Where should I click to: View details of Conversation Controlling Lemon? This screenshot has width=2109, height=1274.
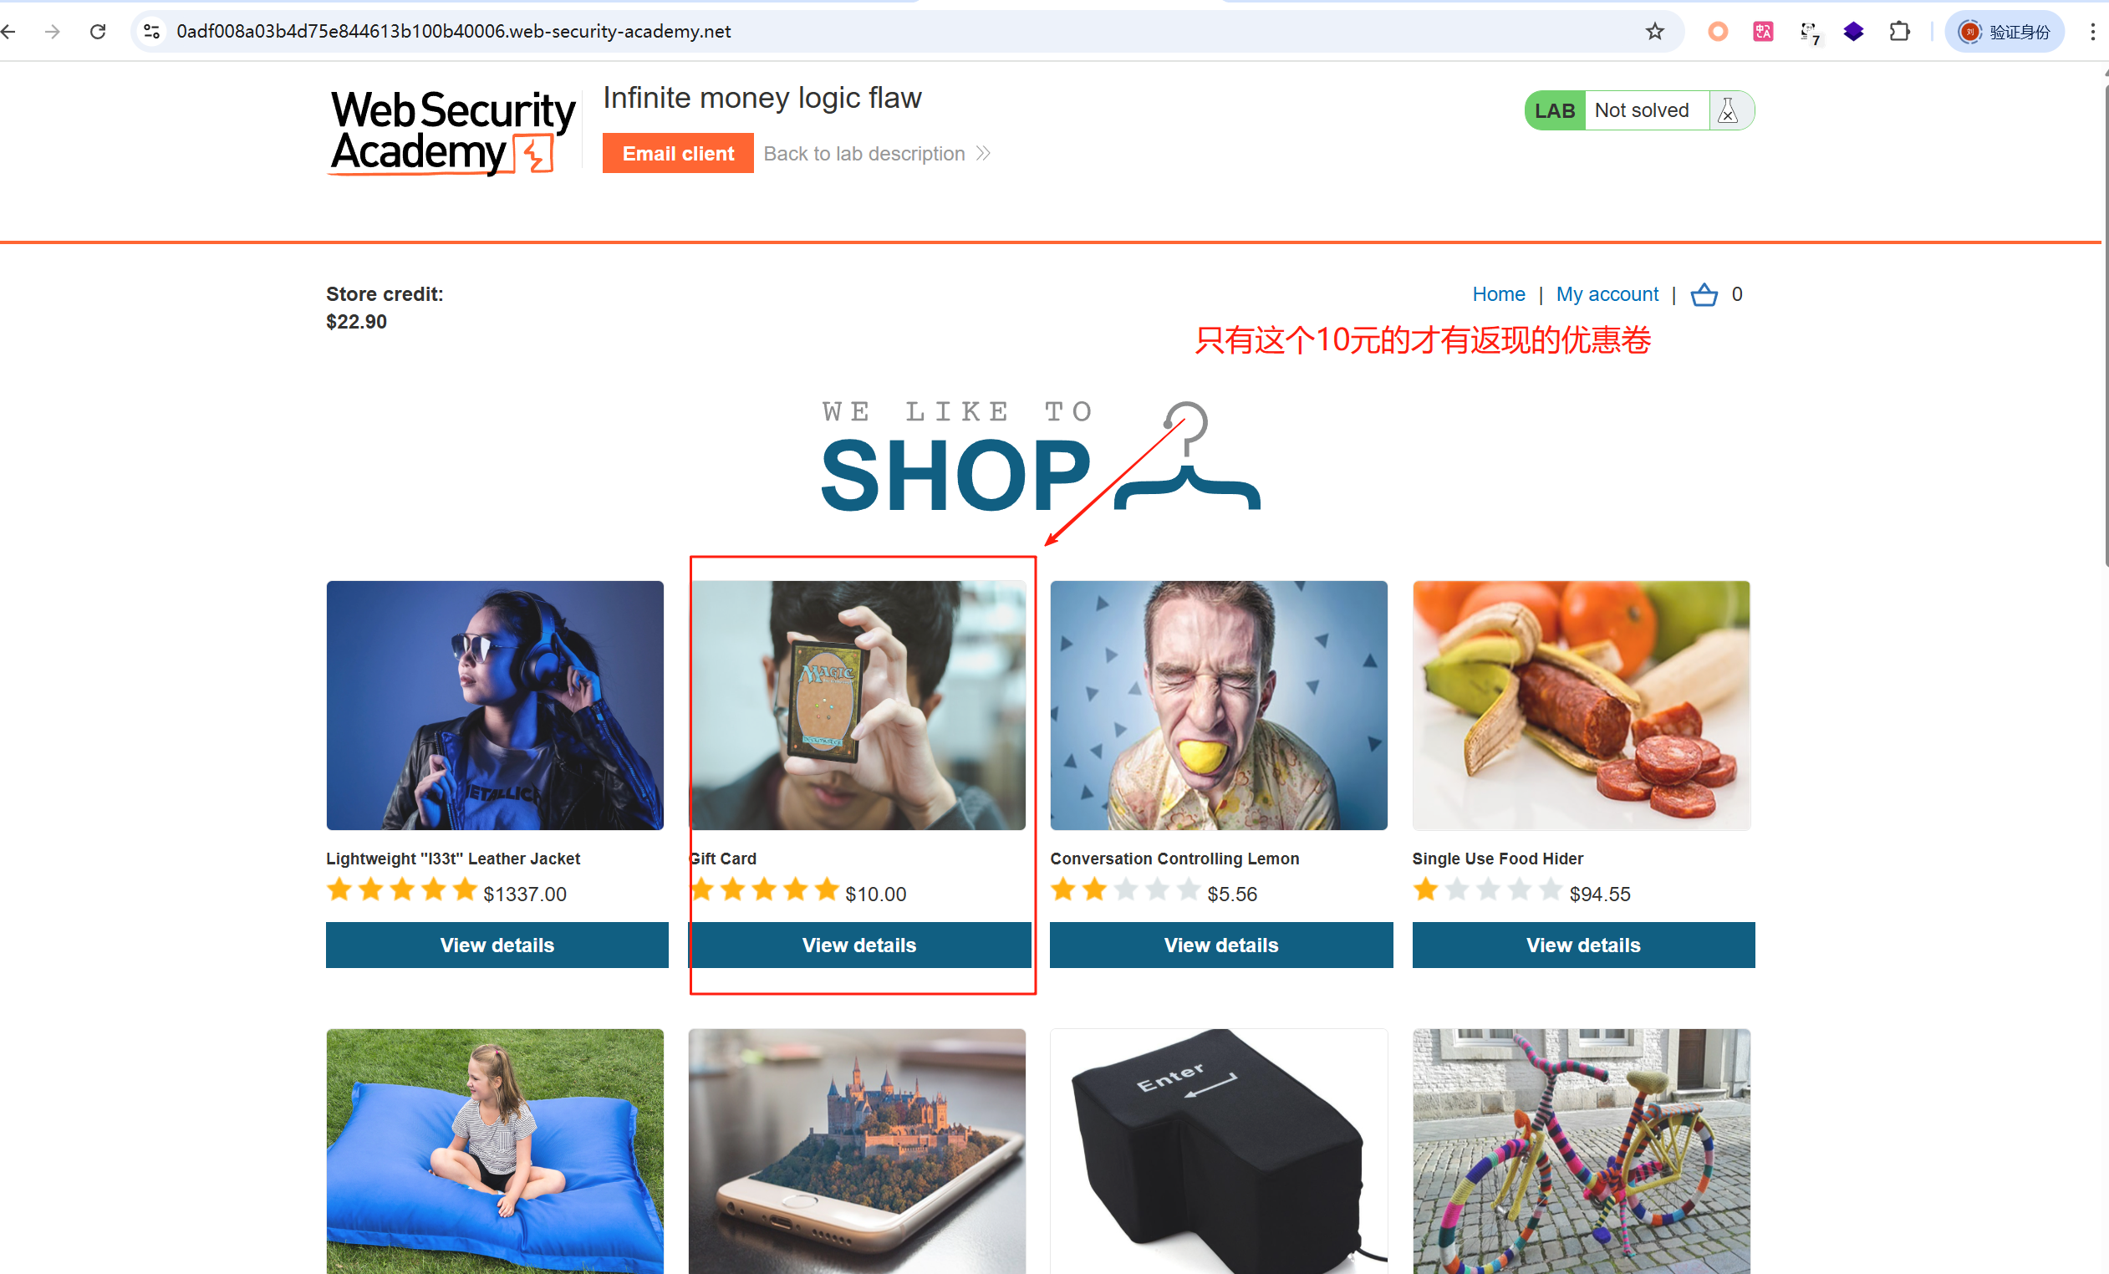coord(1220,945)
